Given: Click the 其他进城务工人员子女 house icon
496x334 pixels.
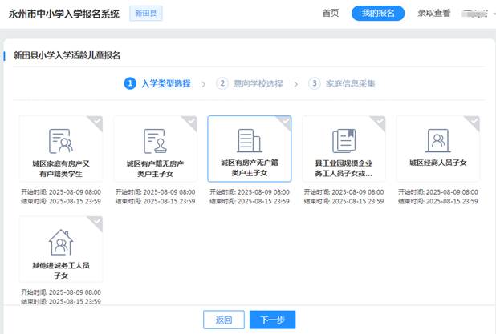Looking at the screenshot, I should pos(61,241).
